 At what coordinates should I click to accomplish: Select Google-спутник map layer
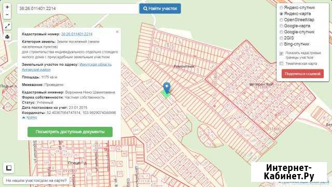[281, 32]
